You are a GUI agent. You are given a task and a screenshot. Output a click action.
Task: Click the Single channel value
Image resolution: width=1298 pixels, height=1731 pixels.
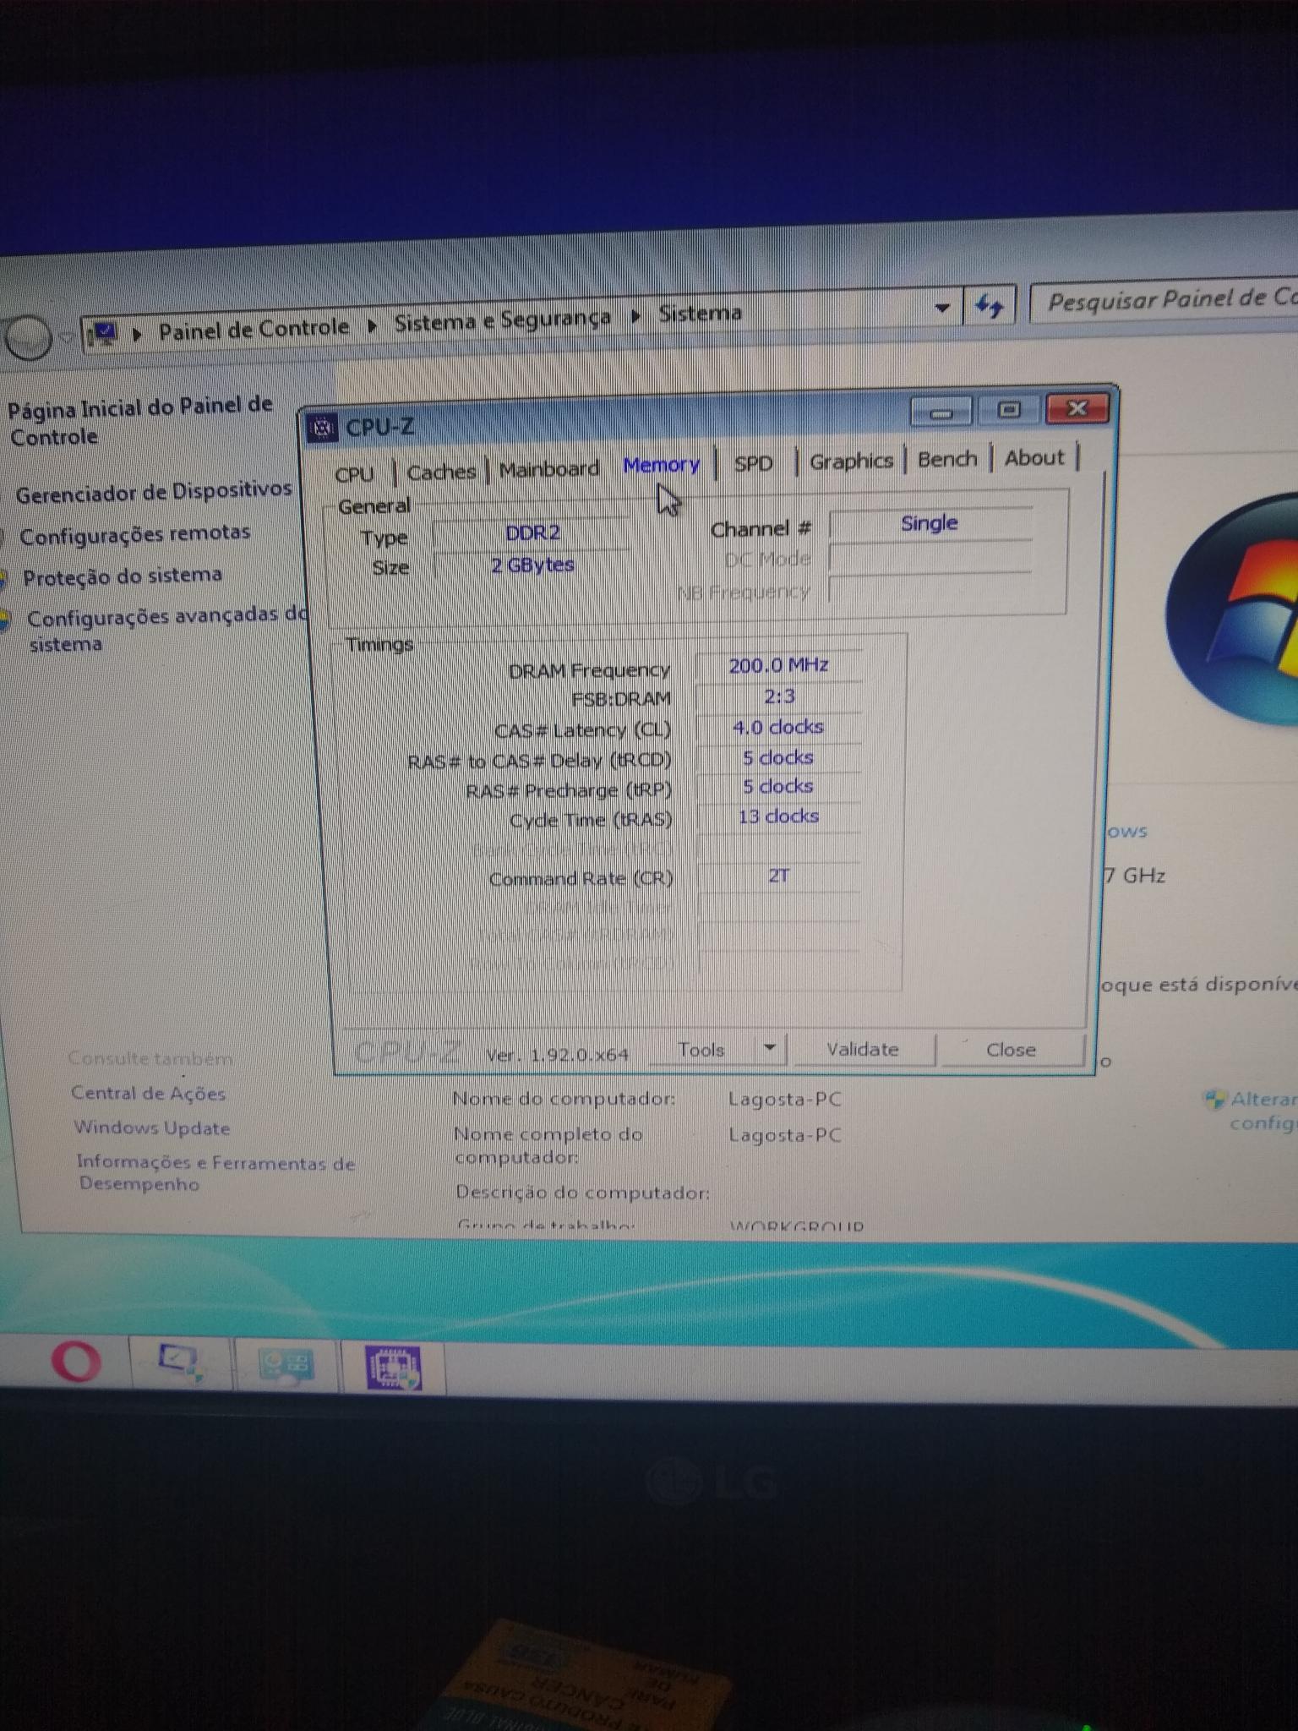(930, 523)
